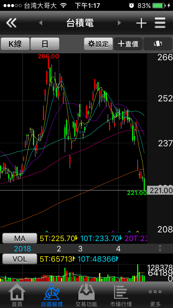Go to previous stock with left arrow
173x308 pixels.
(x=41, y=23)
